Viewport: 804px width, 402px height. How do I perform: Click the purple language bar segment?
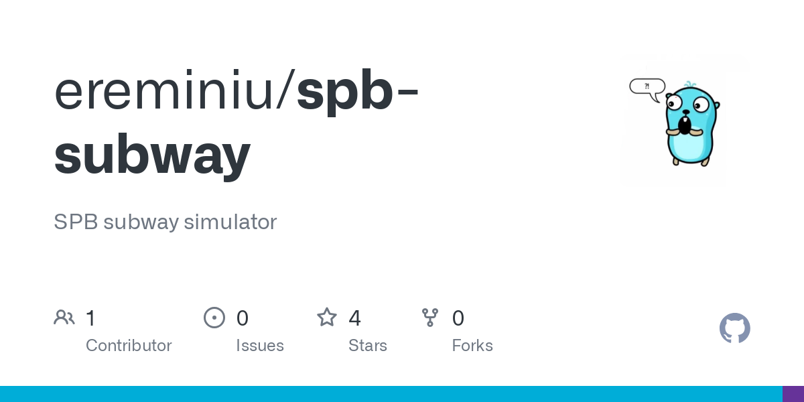click(793, 394)
